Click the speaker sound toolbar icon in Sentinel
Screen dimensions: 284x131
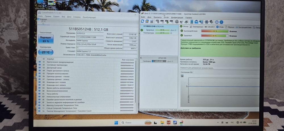coord(211,22)
